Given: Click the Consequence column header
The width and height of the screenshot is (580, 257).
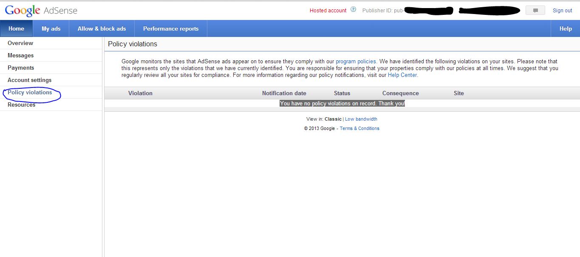Looking at the screenshot, I should pos(400,93).
